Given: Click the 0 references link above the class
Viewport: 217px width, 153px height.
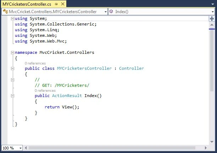Looking at the screenshot, I should click(x=35, y=63).
